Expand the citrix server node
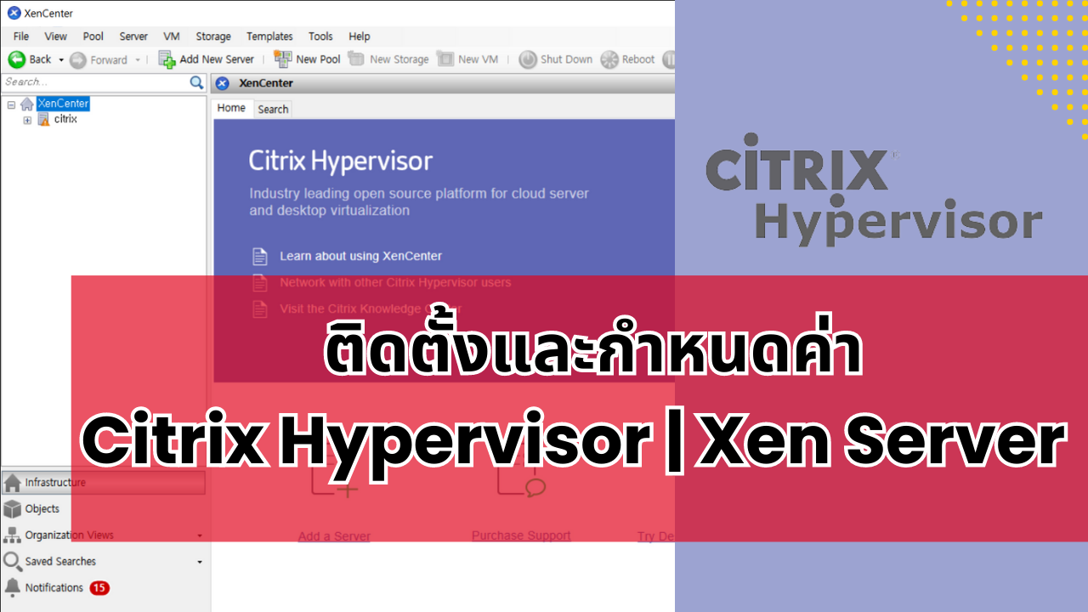The height and width of the screenshot is (612, 1088). pyautogui.click(x=27, y=120)
